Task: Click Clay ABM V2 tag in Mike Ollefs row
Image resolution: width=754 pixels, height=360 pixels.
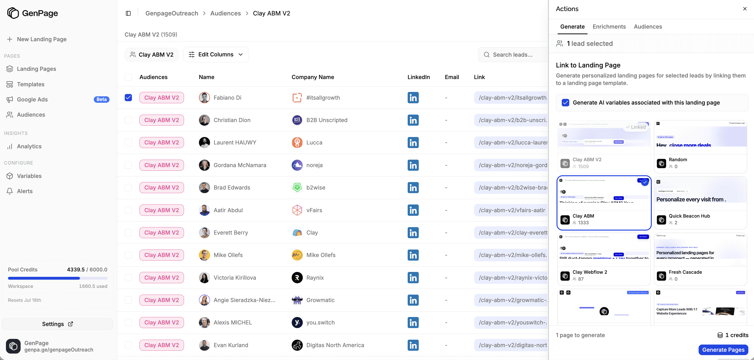Action: pos(162,255)
